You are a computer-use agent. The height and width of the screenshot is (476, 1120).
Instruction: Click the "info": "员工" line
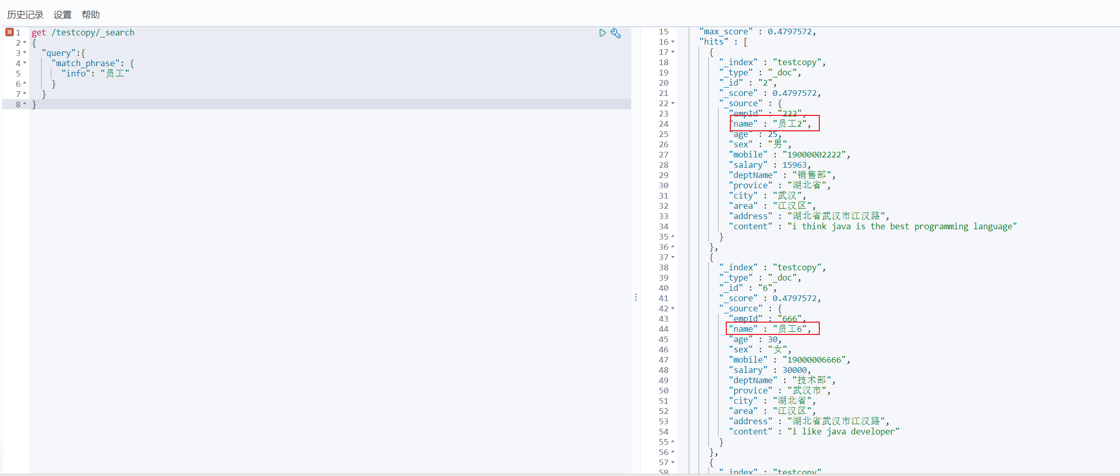[95, 73]
